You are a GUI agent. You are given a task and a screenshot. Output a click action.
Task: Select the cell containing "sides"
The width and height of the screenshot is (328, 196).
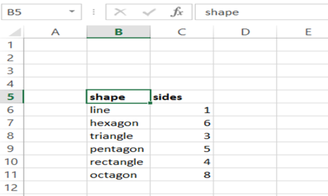point(182,97)
